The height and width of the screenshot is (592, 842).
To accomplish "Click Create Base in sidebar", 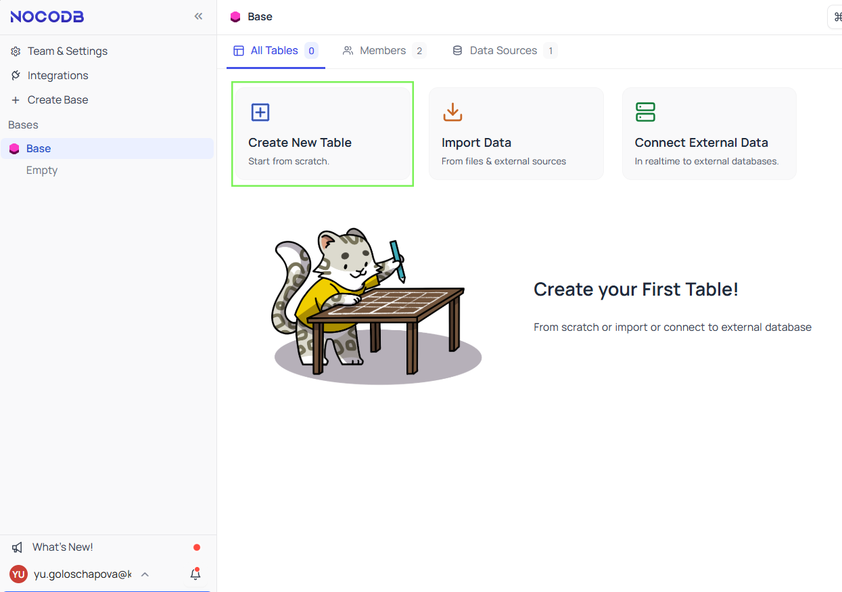I will 57,100.
